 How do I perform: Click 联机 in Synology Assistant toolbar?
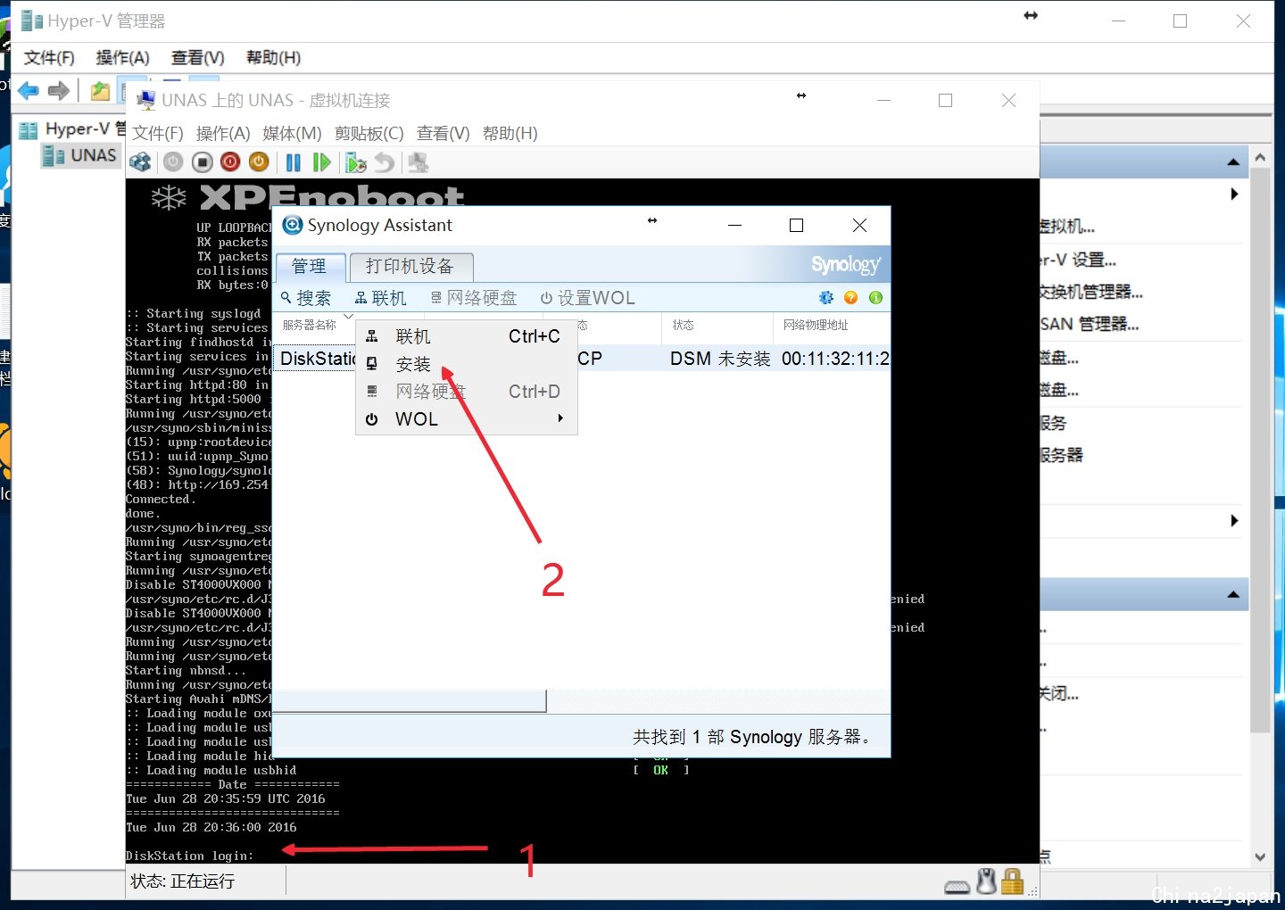[x=380, y=298]
